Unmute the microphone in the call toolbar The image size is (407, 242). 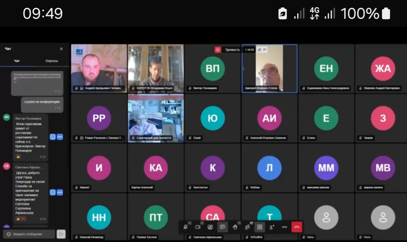point(185,227)
